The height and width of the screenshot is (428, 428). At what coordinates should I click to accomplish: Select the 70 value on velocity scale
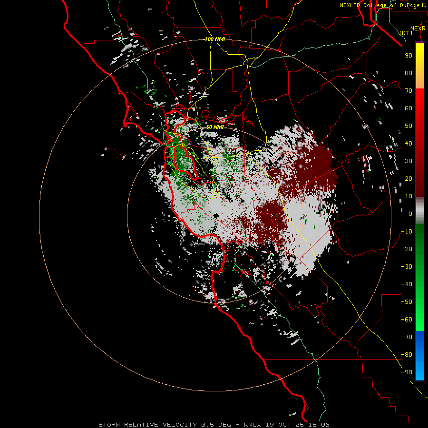(409, 91)
